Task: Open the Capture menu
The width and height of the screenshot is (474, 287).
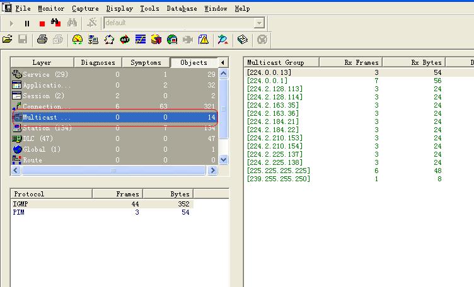Action: point(84,9)
